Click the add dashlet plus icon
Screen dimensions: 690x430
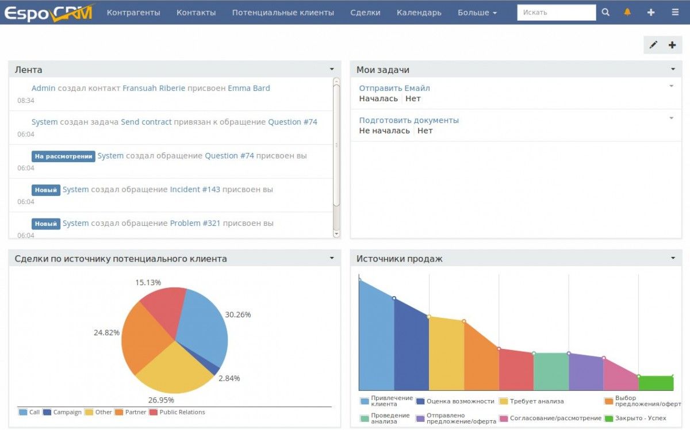[672, 45]
